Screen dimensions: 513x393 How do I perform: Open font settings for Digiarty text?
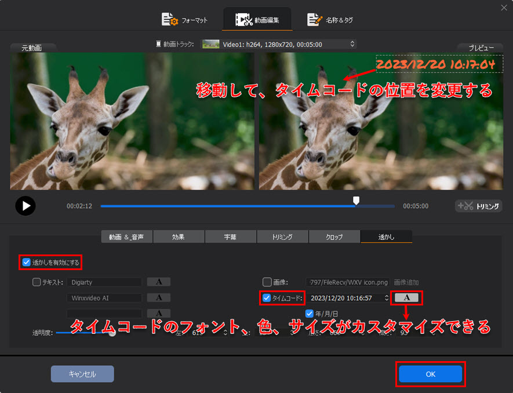click(159, 282)
